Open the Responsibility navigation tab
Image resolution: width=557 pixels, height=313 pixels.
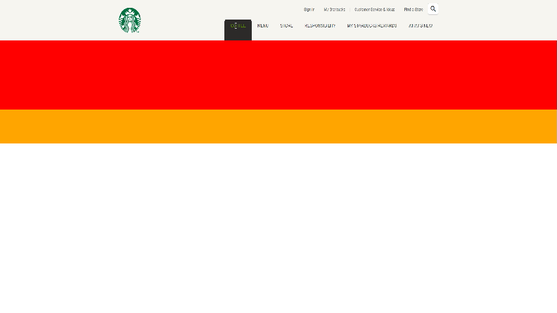point(320,26)
